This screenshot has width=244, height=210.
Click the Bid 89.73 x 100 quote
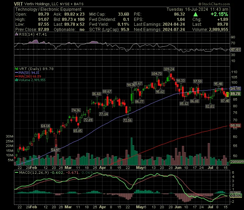[73, 20]
